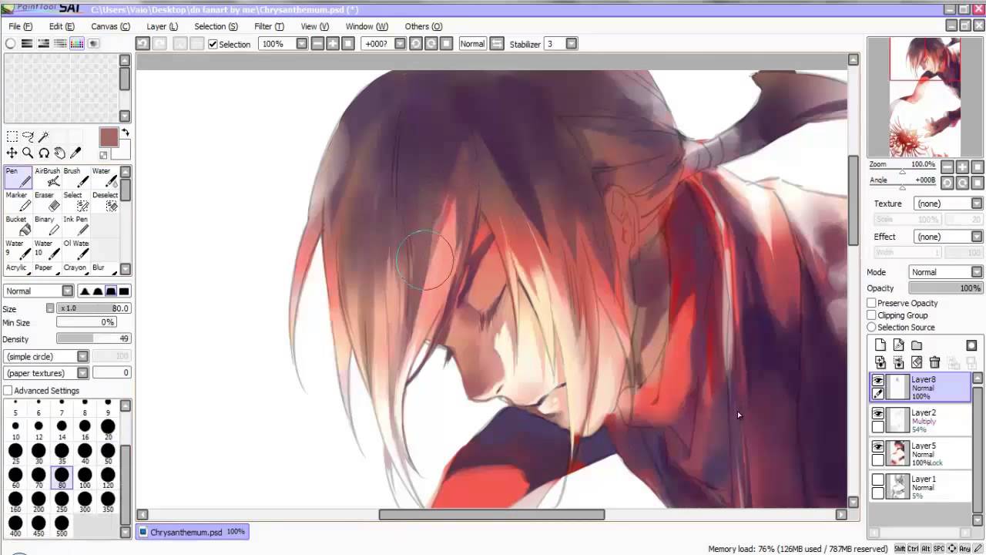This screenshot has width=986, height=555.
Task: Activate the zoom magnifier tool
Action: (x=28, y=153)
